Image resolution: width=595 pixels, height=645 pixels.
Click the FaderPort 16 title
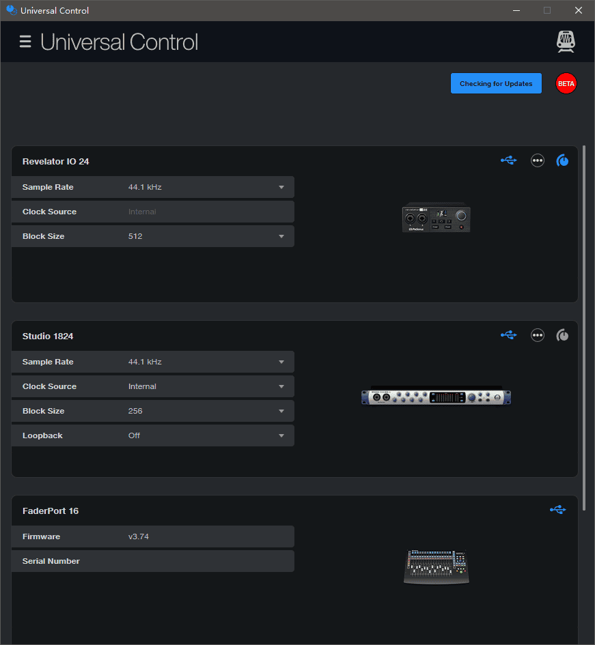51,511
